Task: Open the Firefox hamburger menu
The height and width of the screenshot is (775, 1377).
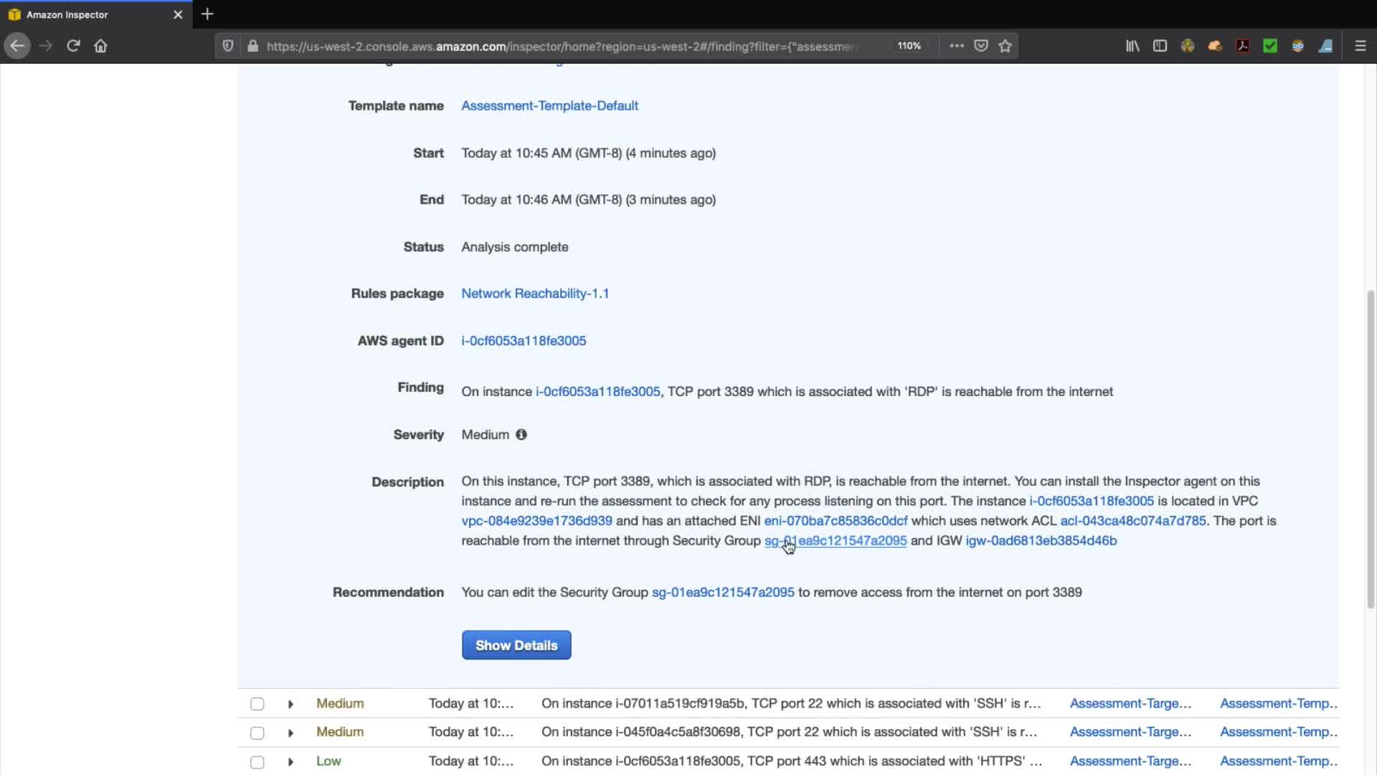Action: coord(1360,46)
